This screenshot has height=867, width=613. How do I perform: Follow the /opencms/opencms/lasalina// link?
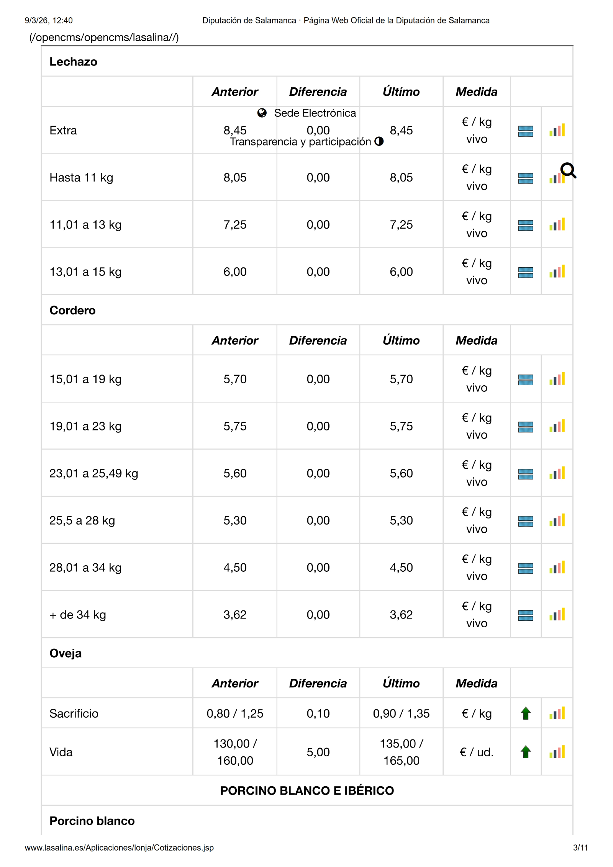coord(104,37)
